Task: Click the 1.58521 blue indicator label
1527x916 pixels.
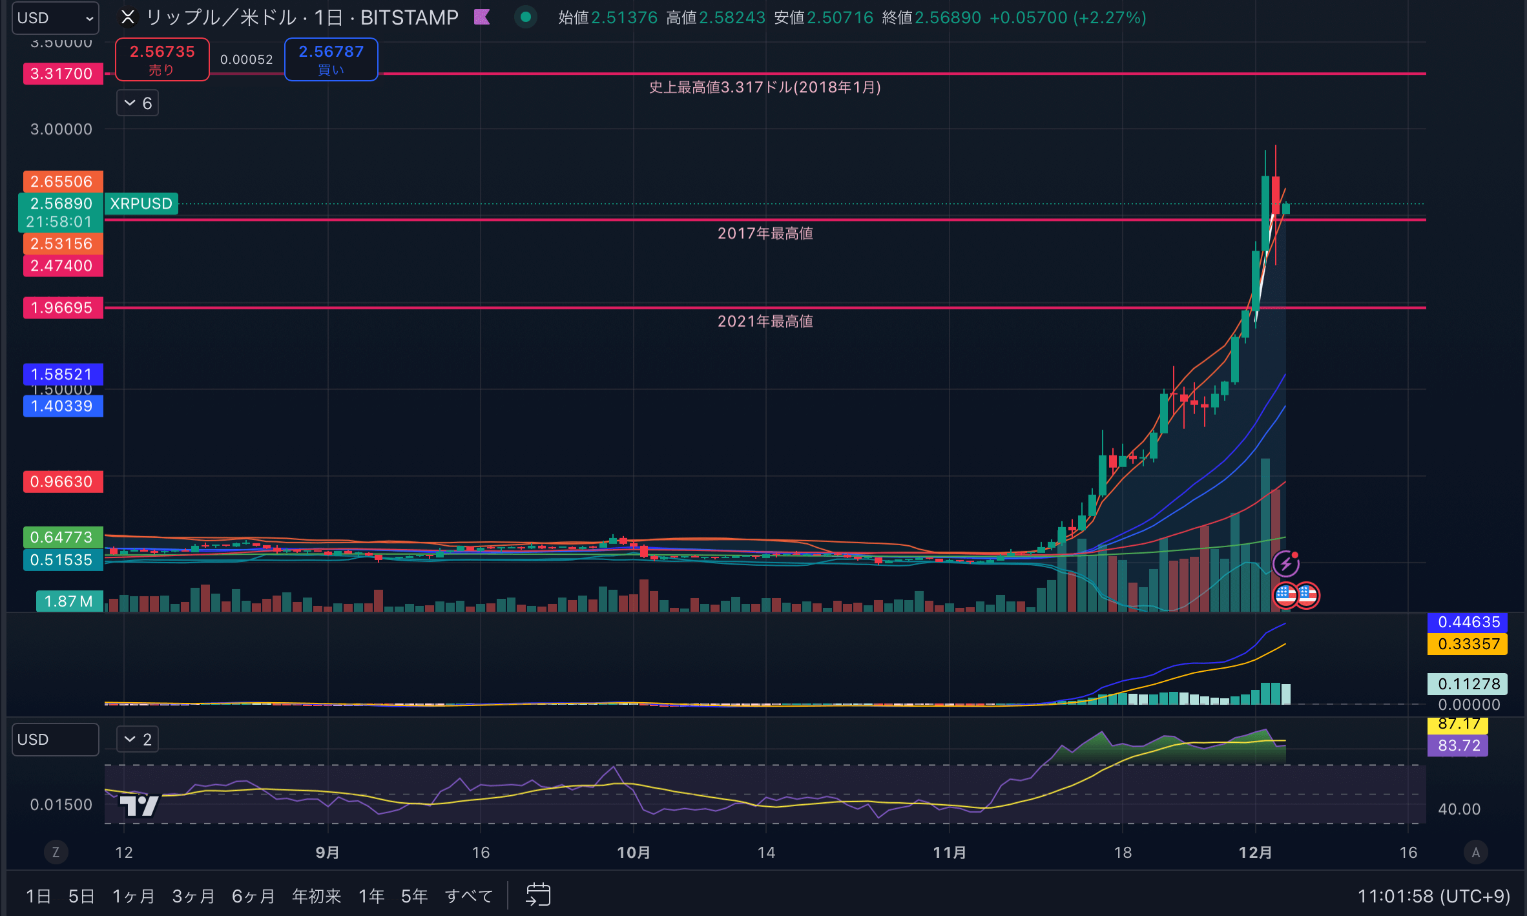Action: 63,374
